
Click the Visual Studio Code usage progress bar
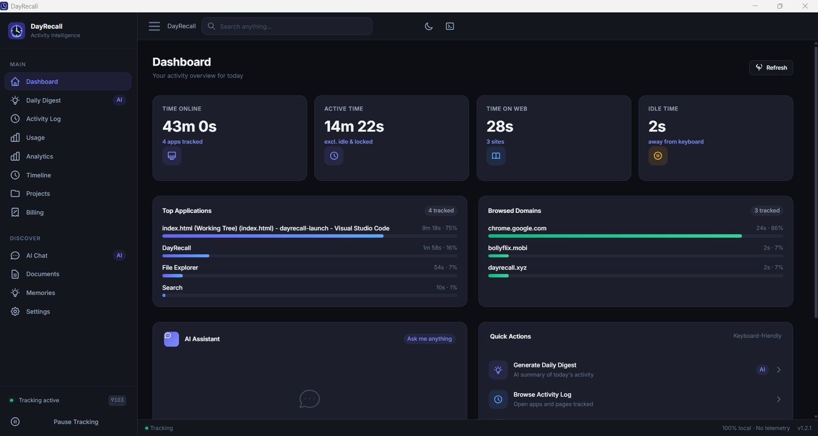(x=310, y=236)
